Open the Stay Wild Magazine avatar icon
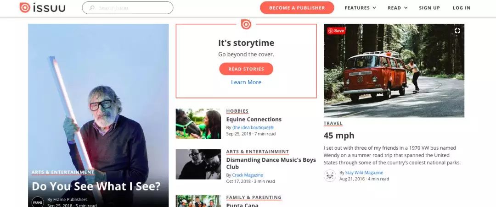 tap(330, 176)
